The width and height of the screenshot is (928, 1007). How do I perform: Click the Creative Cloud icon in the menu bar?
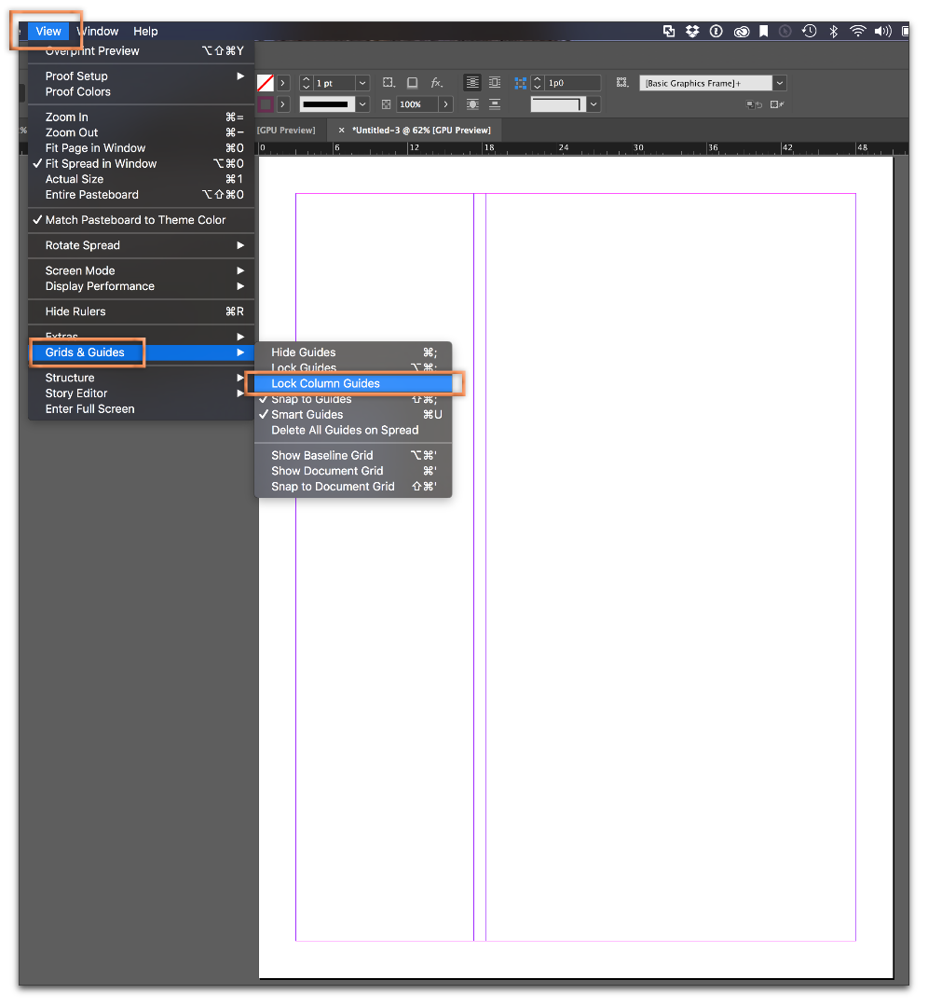click(x=741, y=30)
